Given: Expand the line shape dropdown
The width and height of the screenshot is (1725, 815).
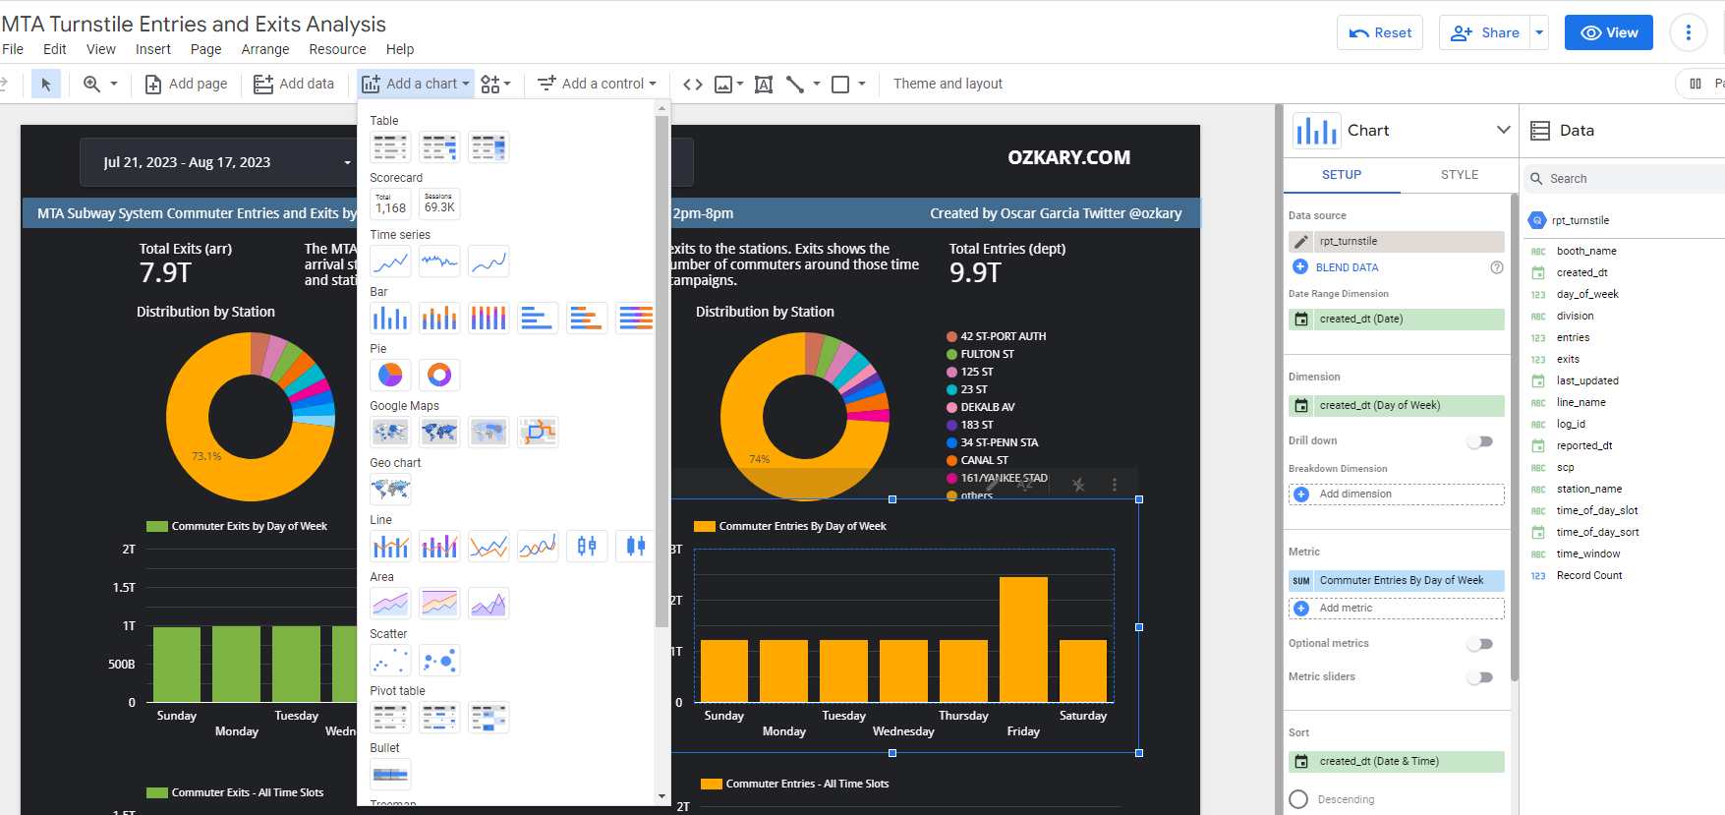Looking at the screenshot, I should (x=817, y=85).
